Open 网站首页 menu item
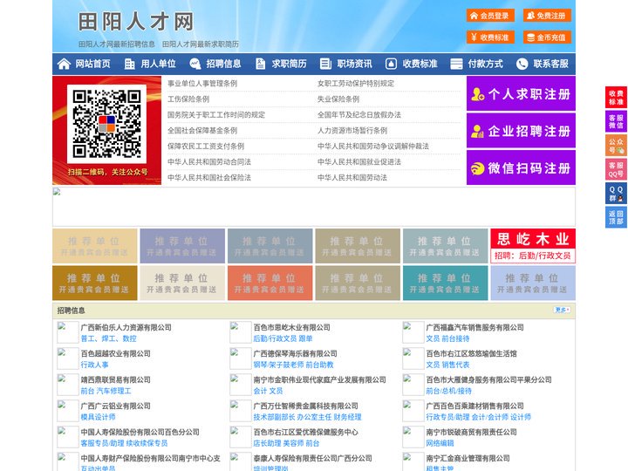 coord(93,64)
